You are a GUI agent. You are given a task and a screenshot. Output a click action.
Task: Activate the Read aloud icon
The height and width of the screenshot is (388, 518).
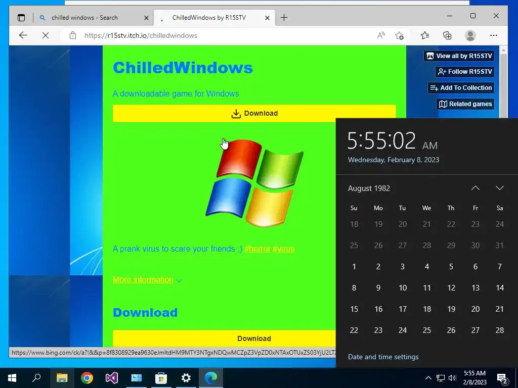point(381,35)
